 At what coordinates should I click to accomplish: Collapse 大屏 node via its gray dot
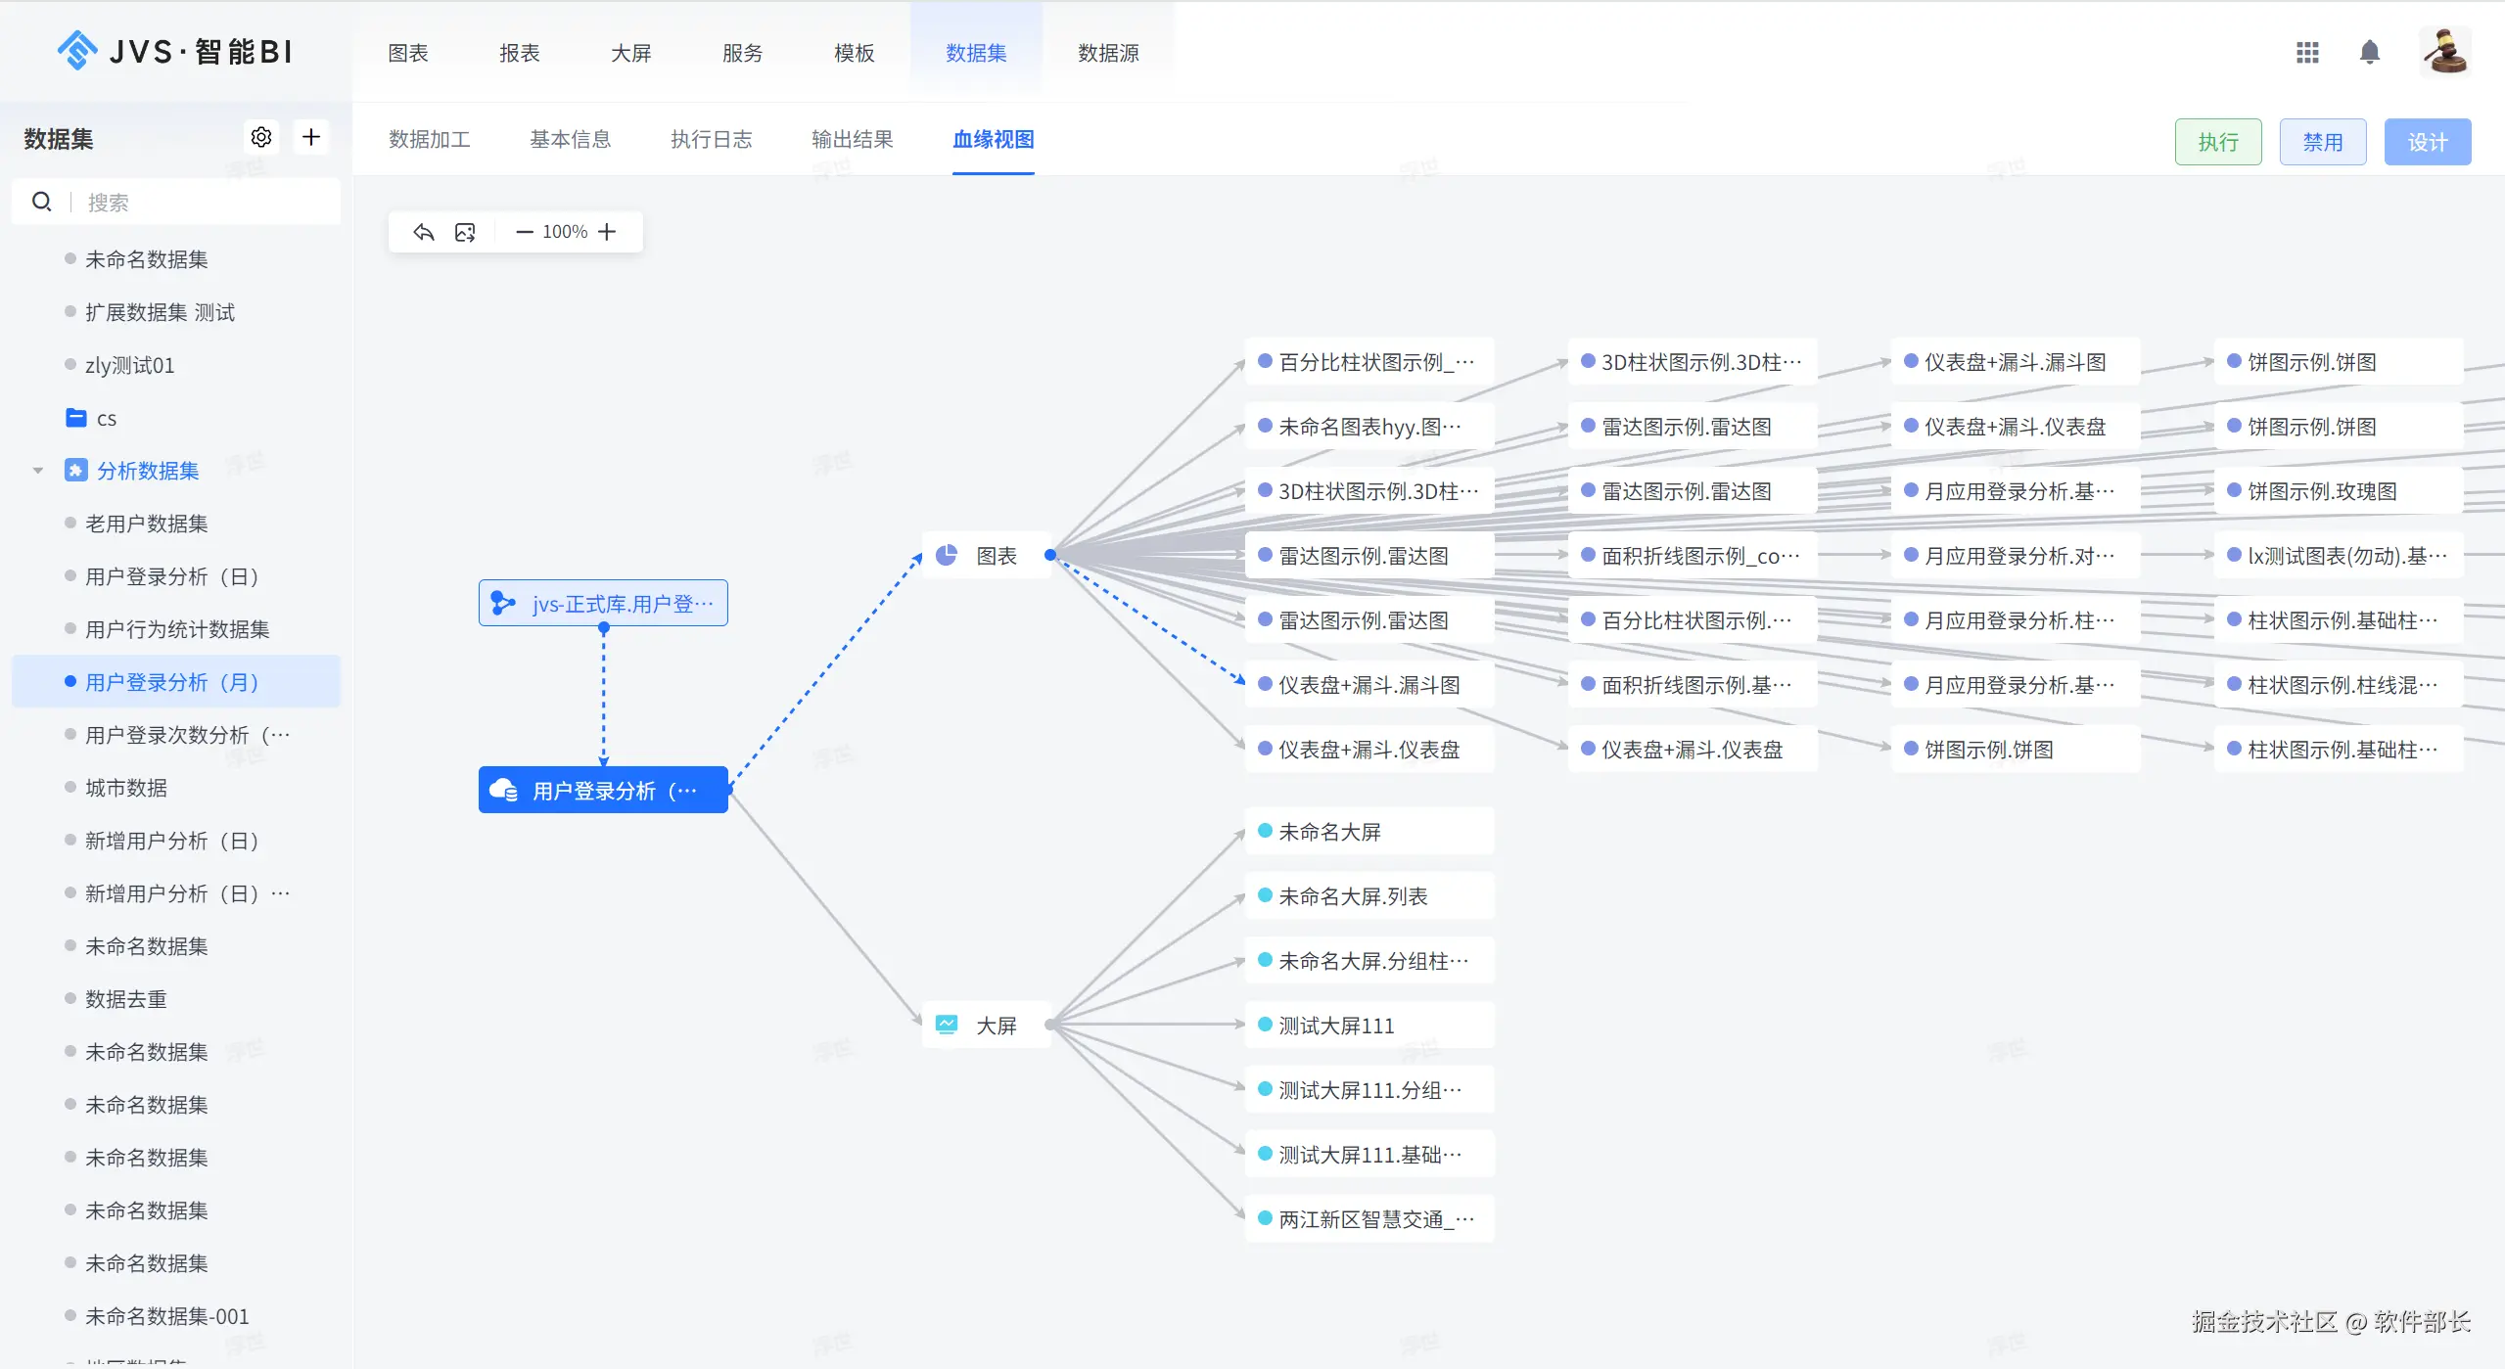coord(1050,1025)
